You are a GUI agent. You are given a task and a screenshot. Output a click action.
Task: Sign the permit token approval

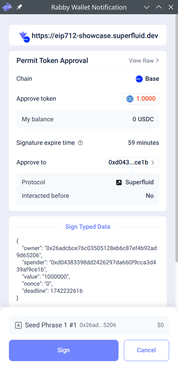pyautogui.click(x=64, y=350)
